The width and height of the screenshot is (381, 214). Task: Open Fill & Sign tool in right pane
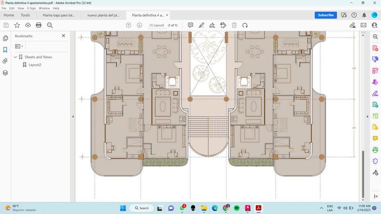tap(375, 93)
